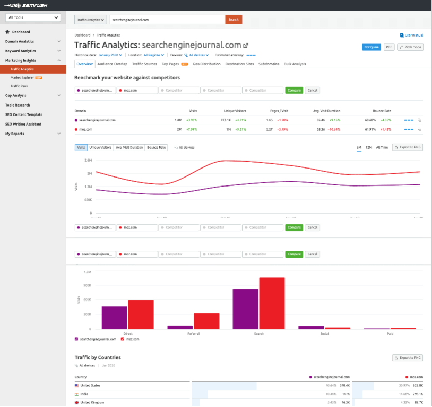Toggle the moz.com checkbox in the bar chart legend
The width and height of the screenshot is (432, 407).
[123, 339]
